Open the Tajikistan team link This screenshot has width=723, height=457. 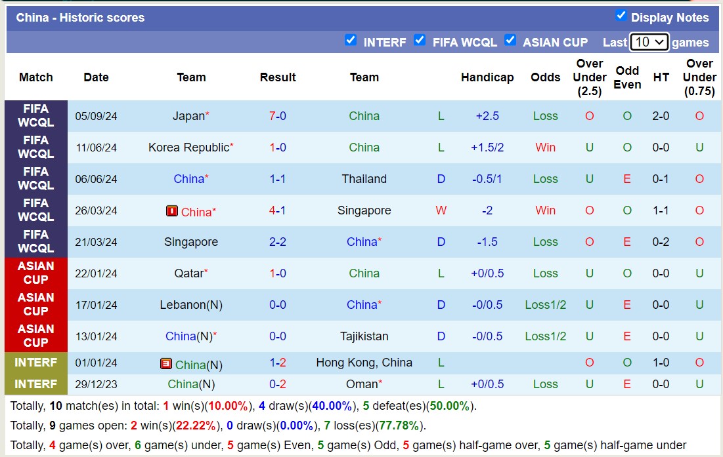[x=364, y=336]
